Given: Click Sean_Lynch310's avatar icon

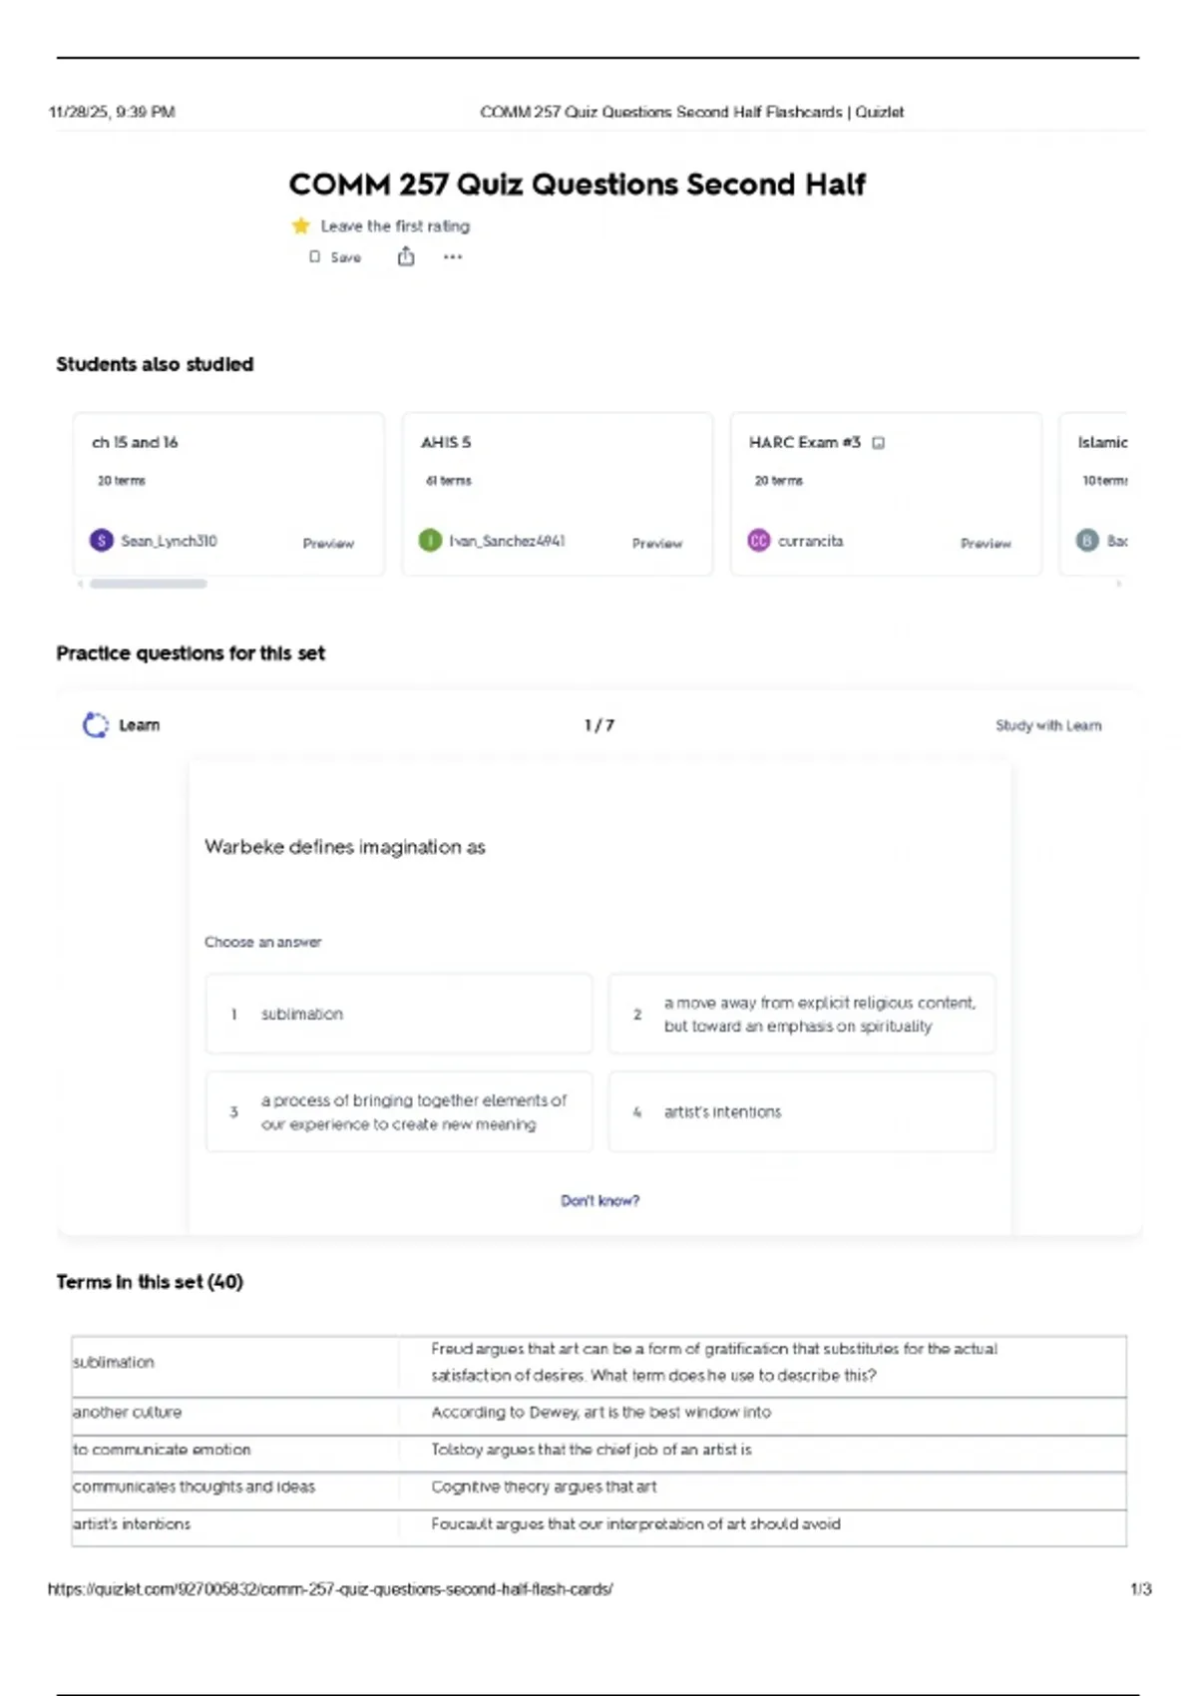Looking at the screenshot, I should [102, 541].
